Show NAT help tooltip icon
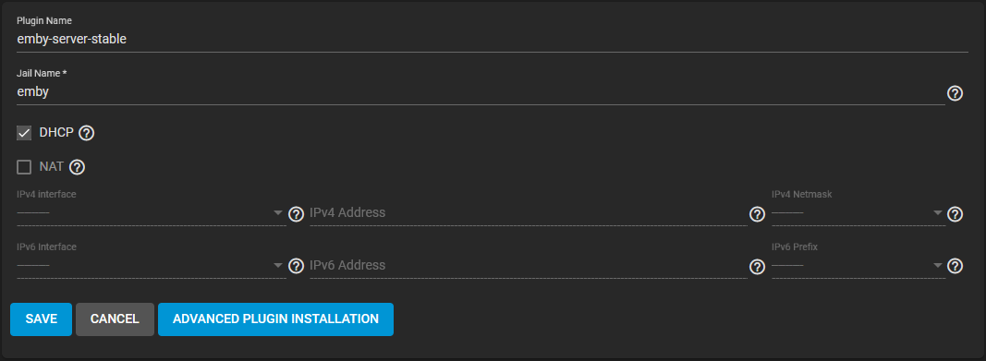The height and width of the screenshot is (361, 986). [x=77, y=167]
